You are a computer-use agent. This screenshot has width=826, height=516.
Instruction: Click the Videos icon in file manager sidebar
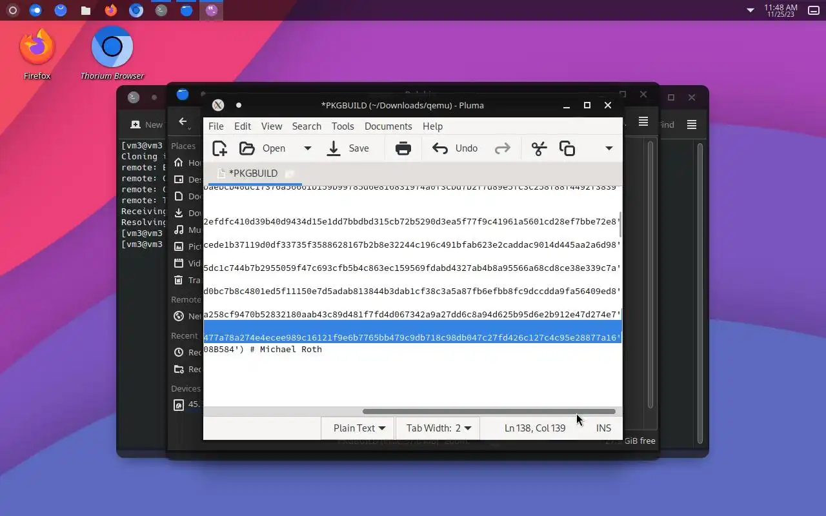coord(179,263)
